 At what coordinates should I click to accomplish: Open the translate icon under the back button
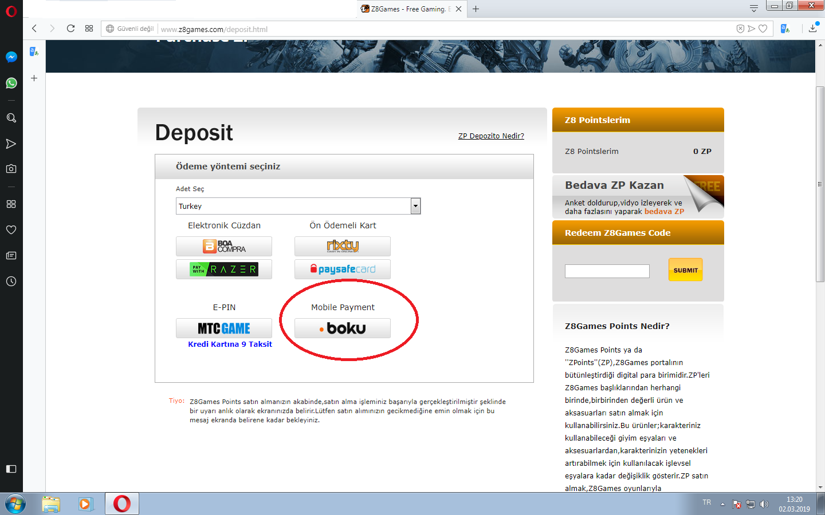click(34, 51)
